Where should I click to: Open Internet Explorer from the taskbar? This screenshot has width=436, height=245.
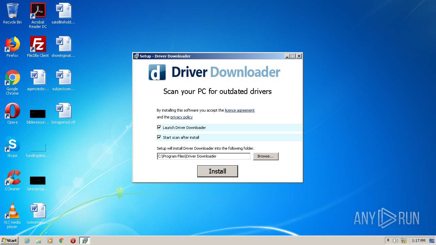[x=27, y=241]
